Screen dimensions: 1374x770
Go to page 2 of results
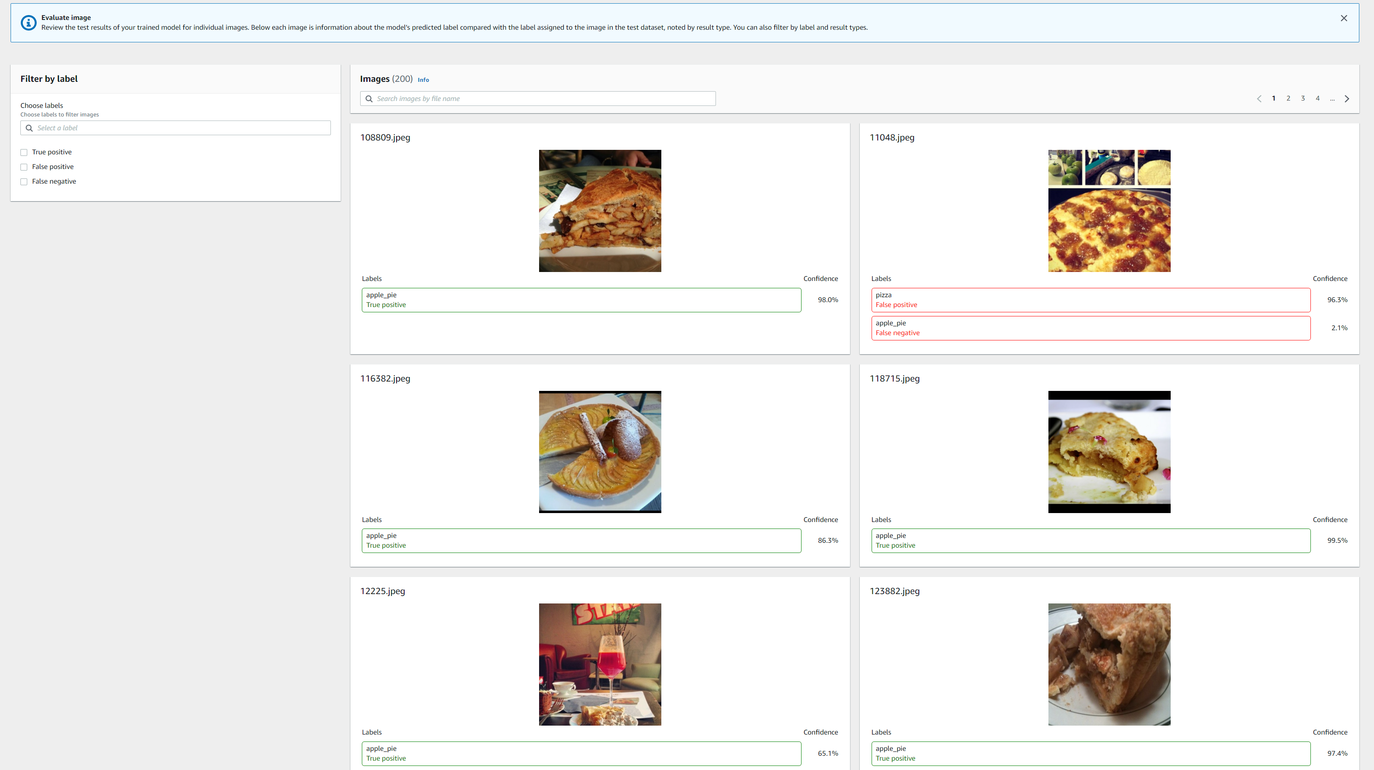(x=1288, y=99)
